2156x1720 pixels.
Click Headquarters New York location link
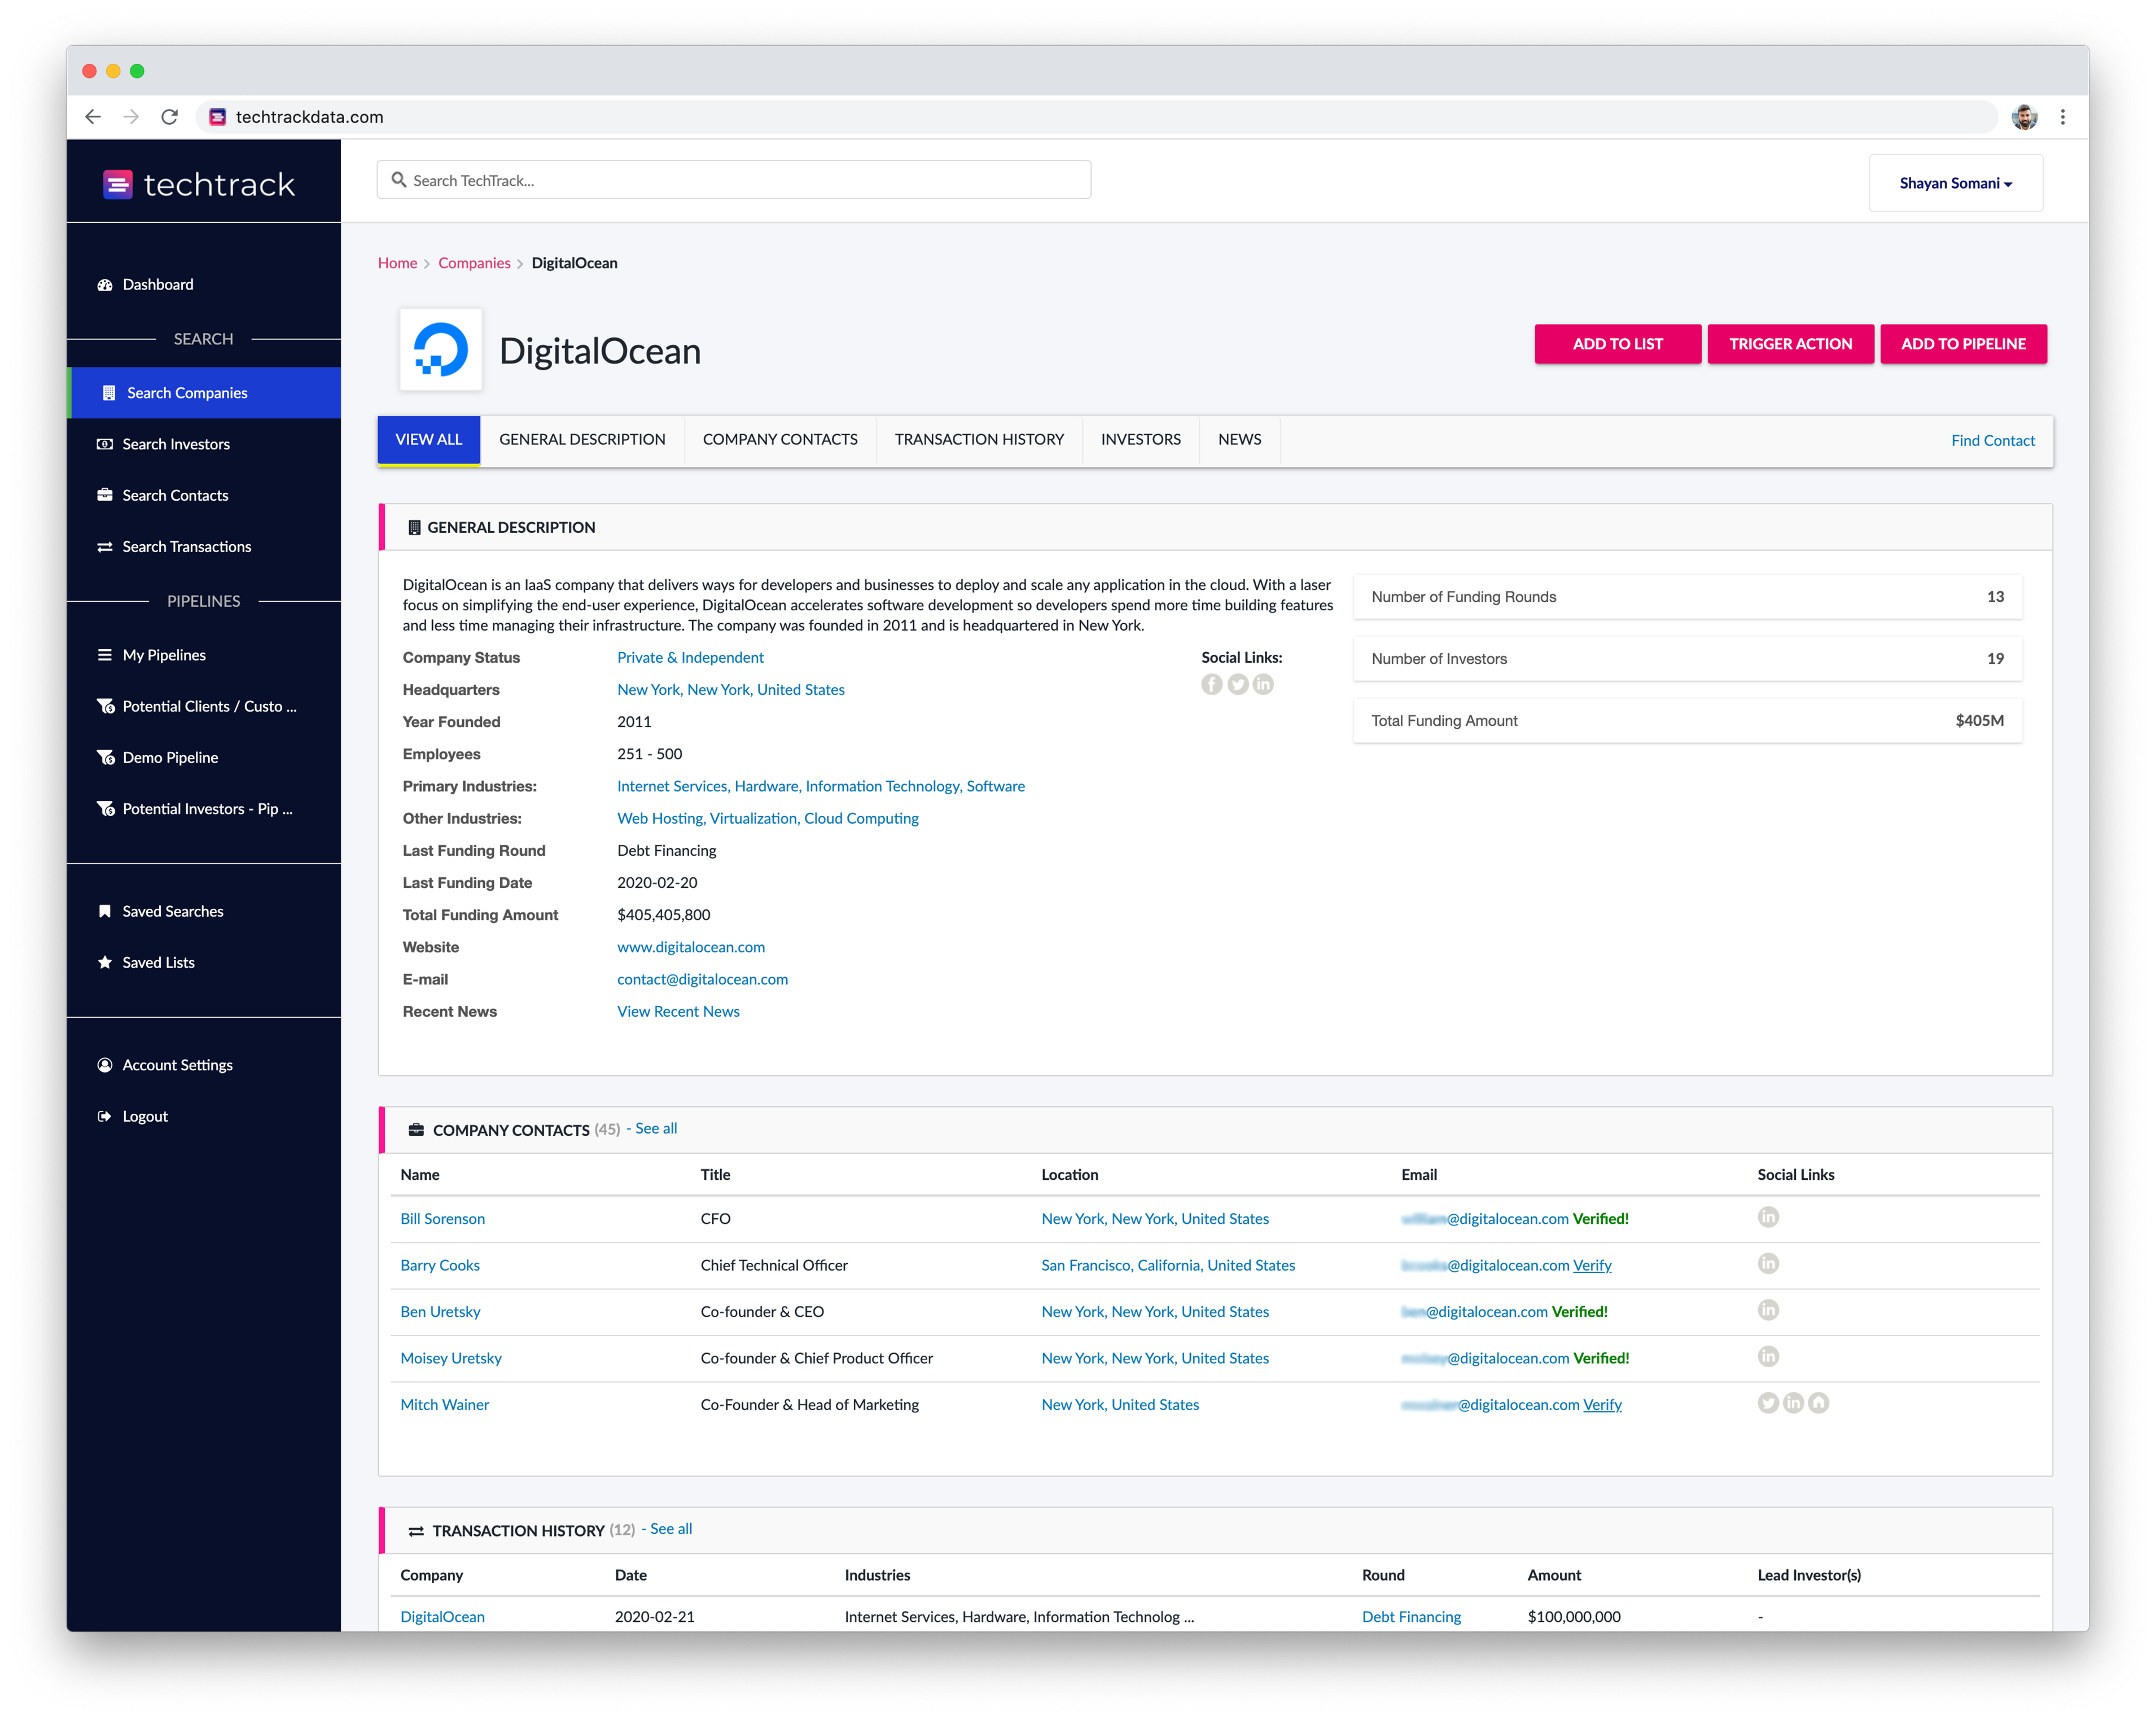coord(730,690)
